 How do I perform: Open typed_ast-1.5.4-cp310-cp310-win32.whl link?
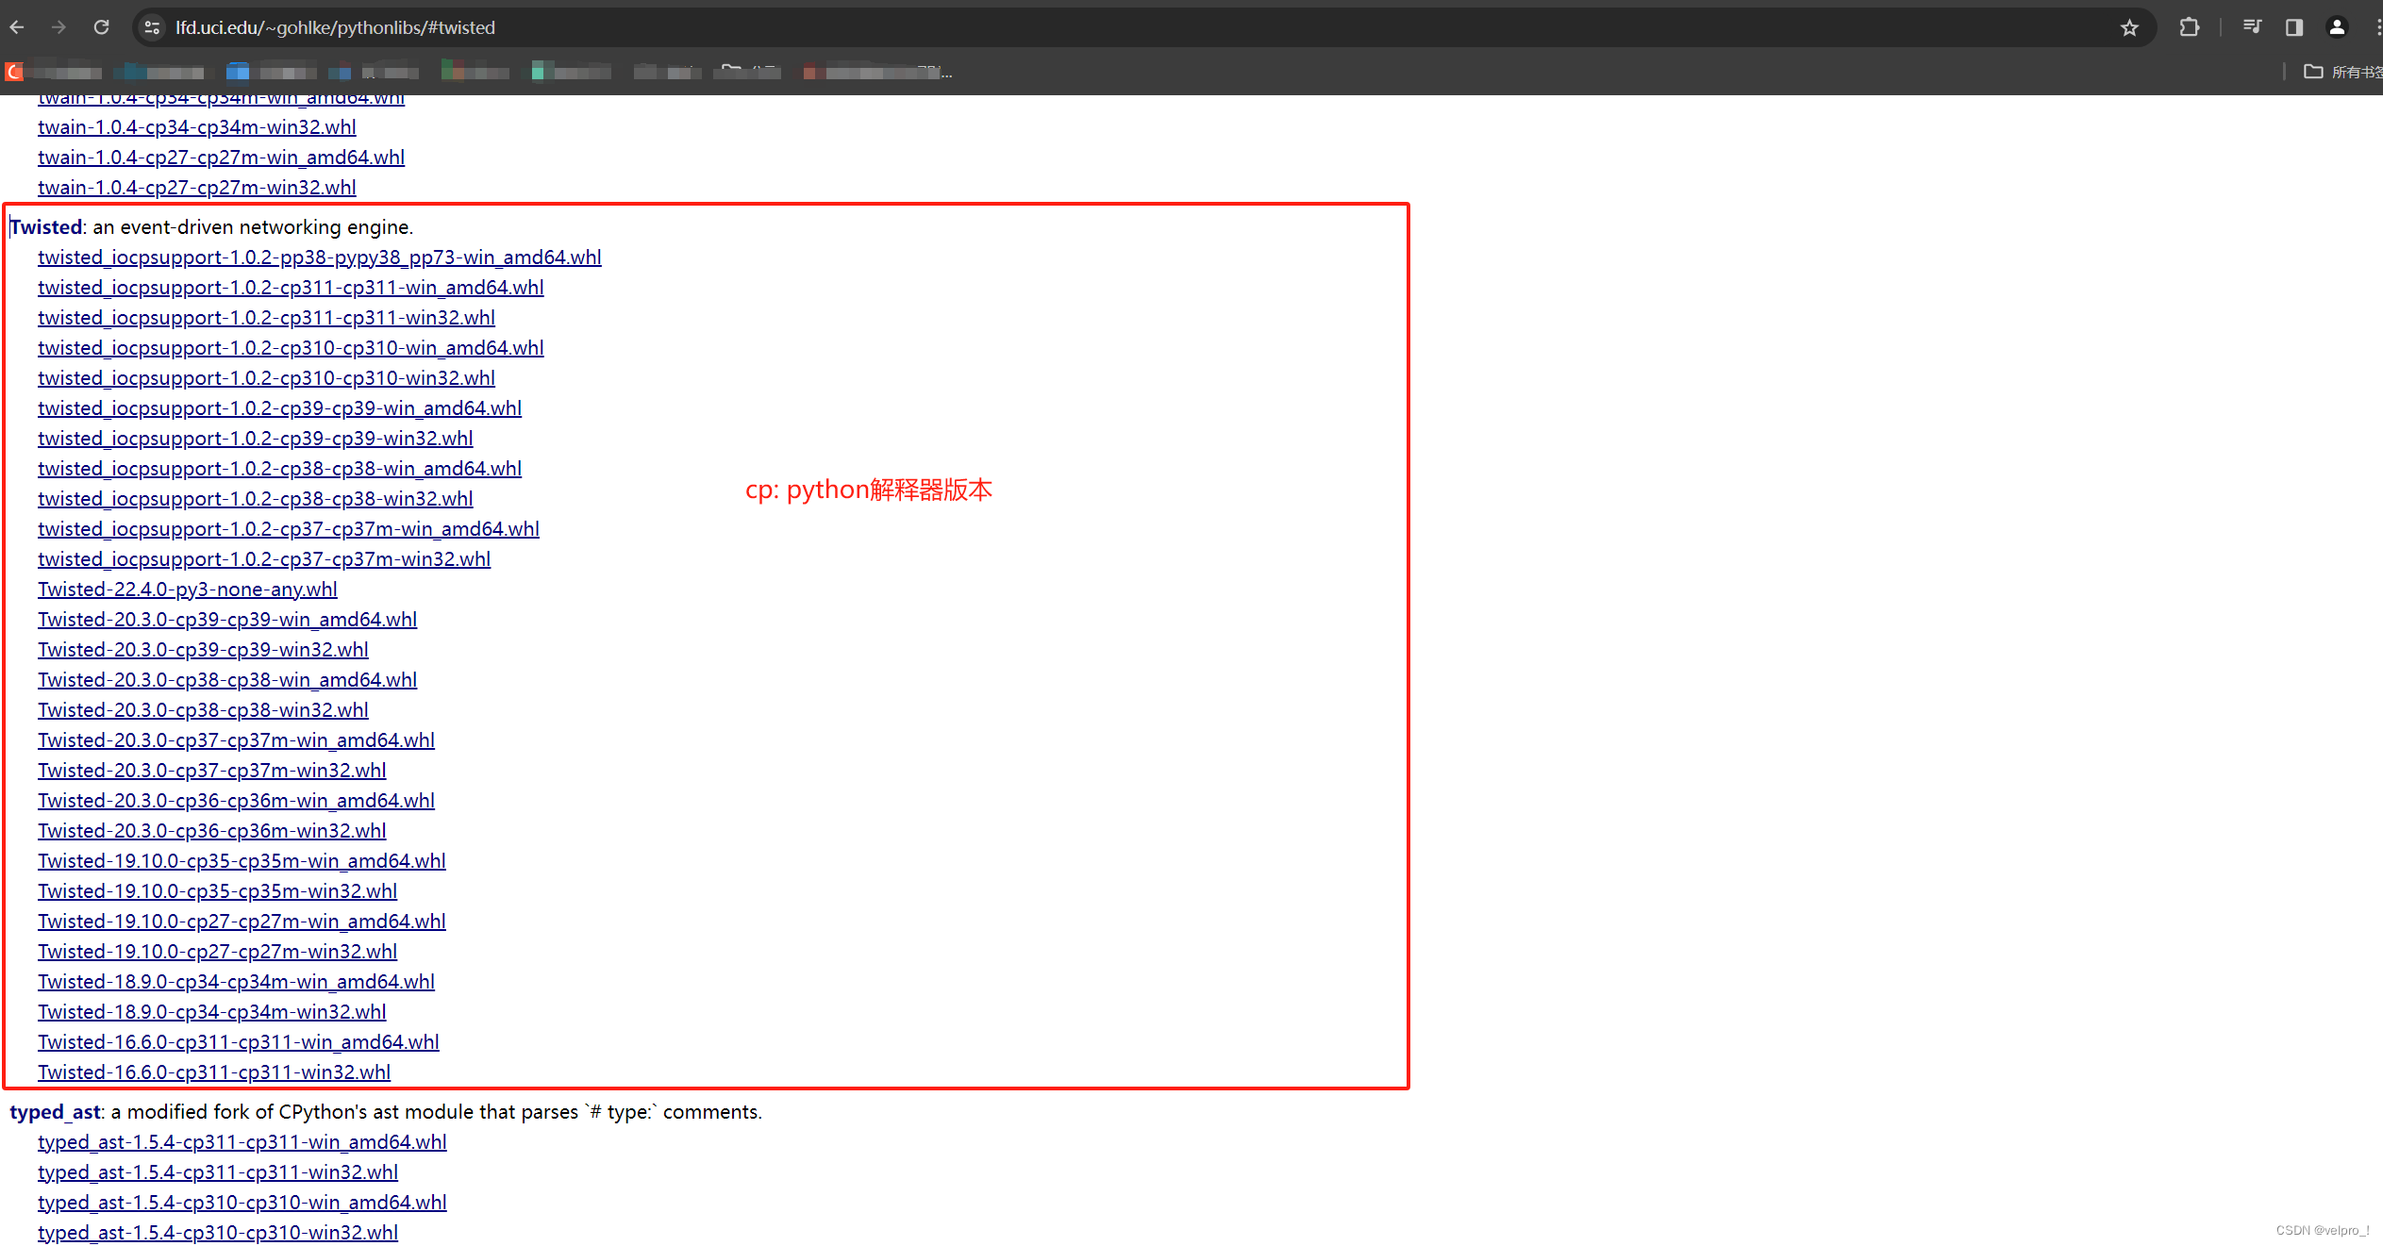click(x=218, y=1232)
